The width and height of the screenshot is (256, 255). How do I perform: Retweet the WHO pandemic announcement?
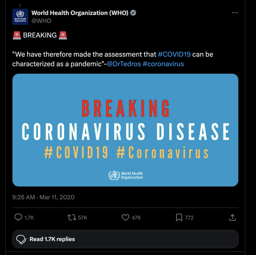point(72,218)
